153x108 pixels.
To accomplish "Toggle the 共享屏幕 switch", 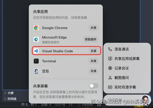I will point(94,86).
